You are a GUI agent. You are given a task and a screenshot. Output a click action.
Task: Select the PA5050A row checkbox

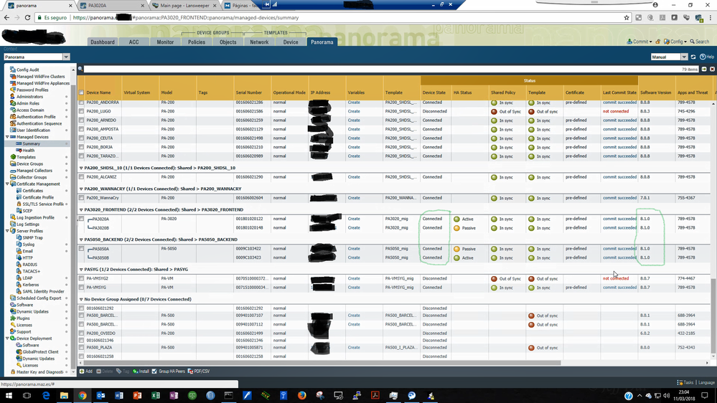click(x=81, y=249)
